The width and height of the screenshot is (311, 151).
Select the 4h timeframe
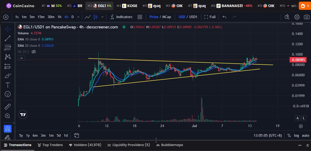click(66, 17)
